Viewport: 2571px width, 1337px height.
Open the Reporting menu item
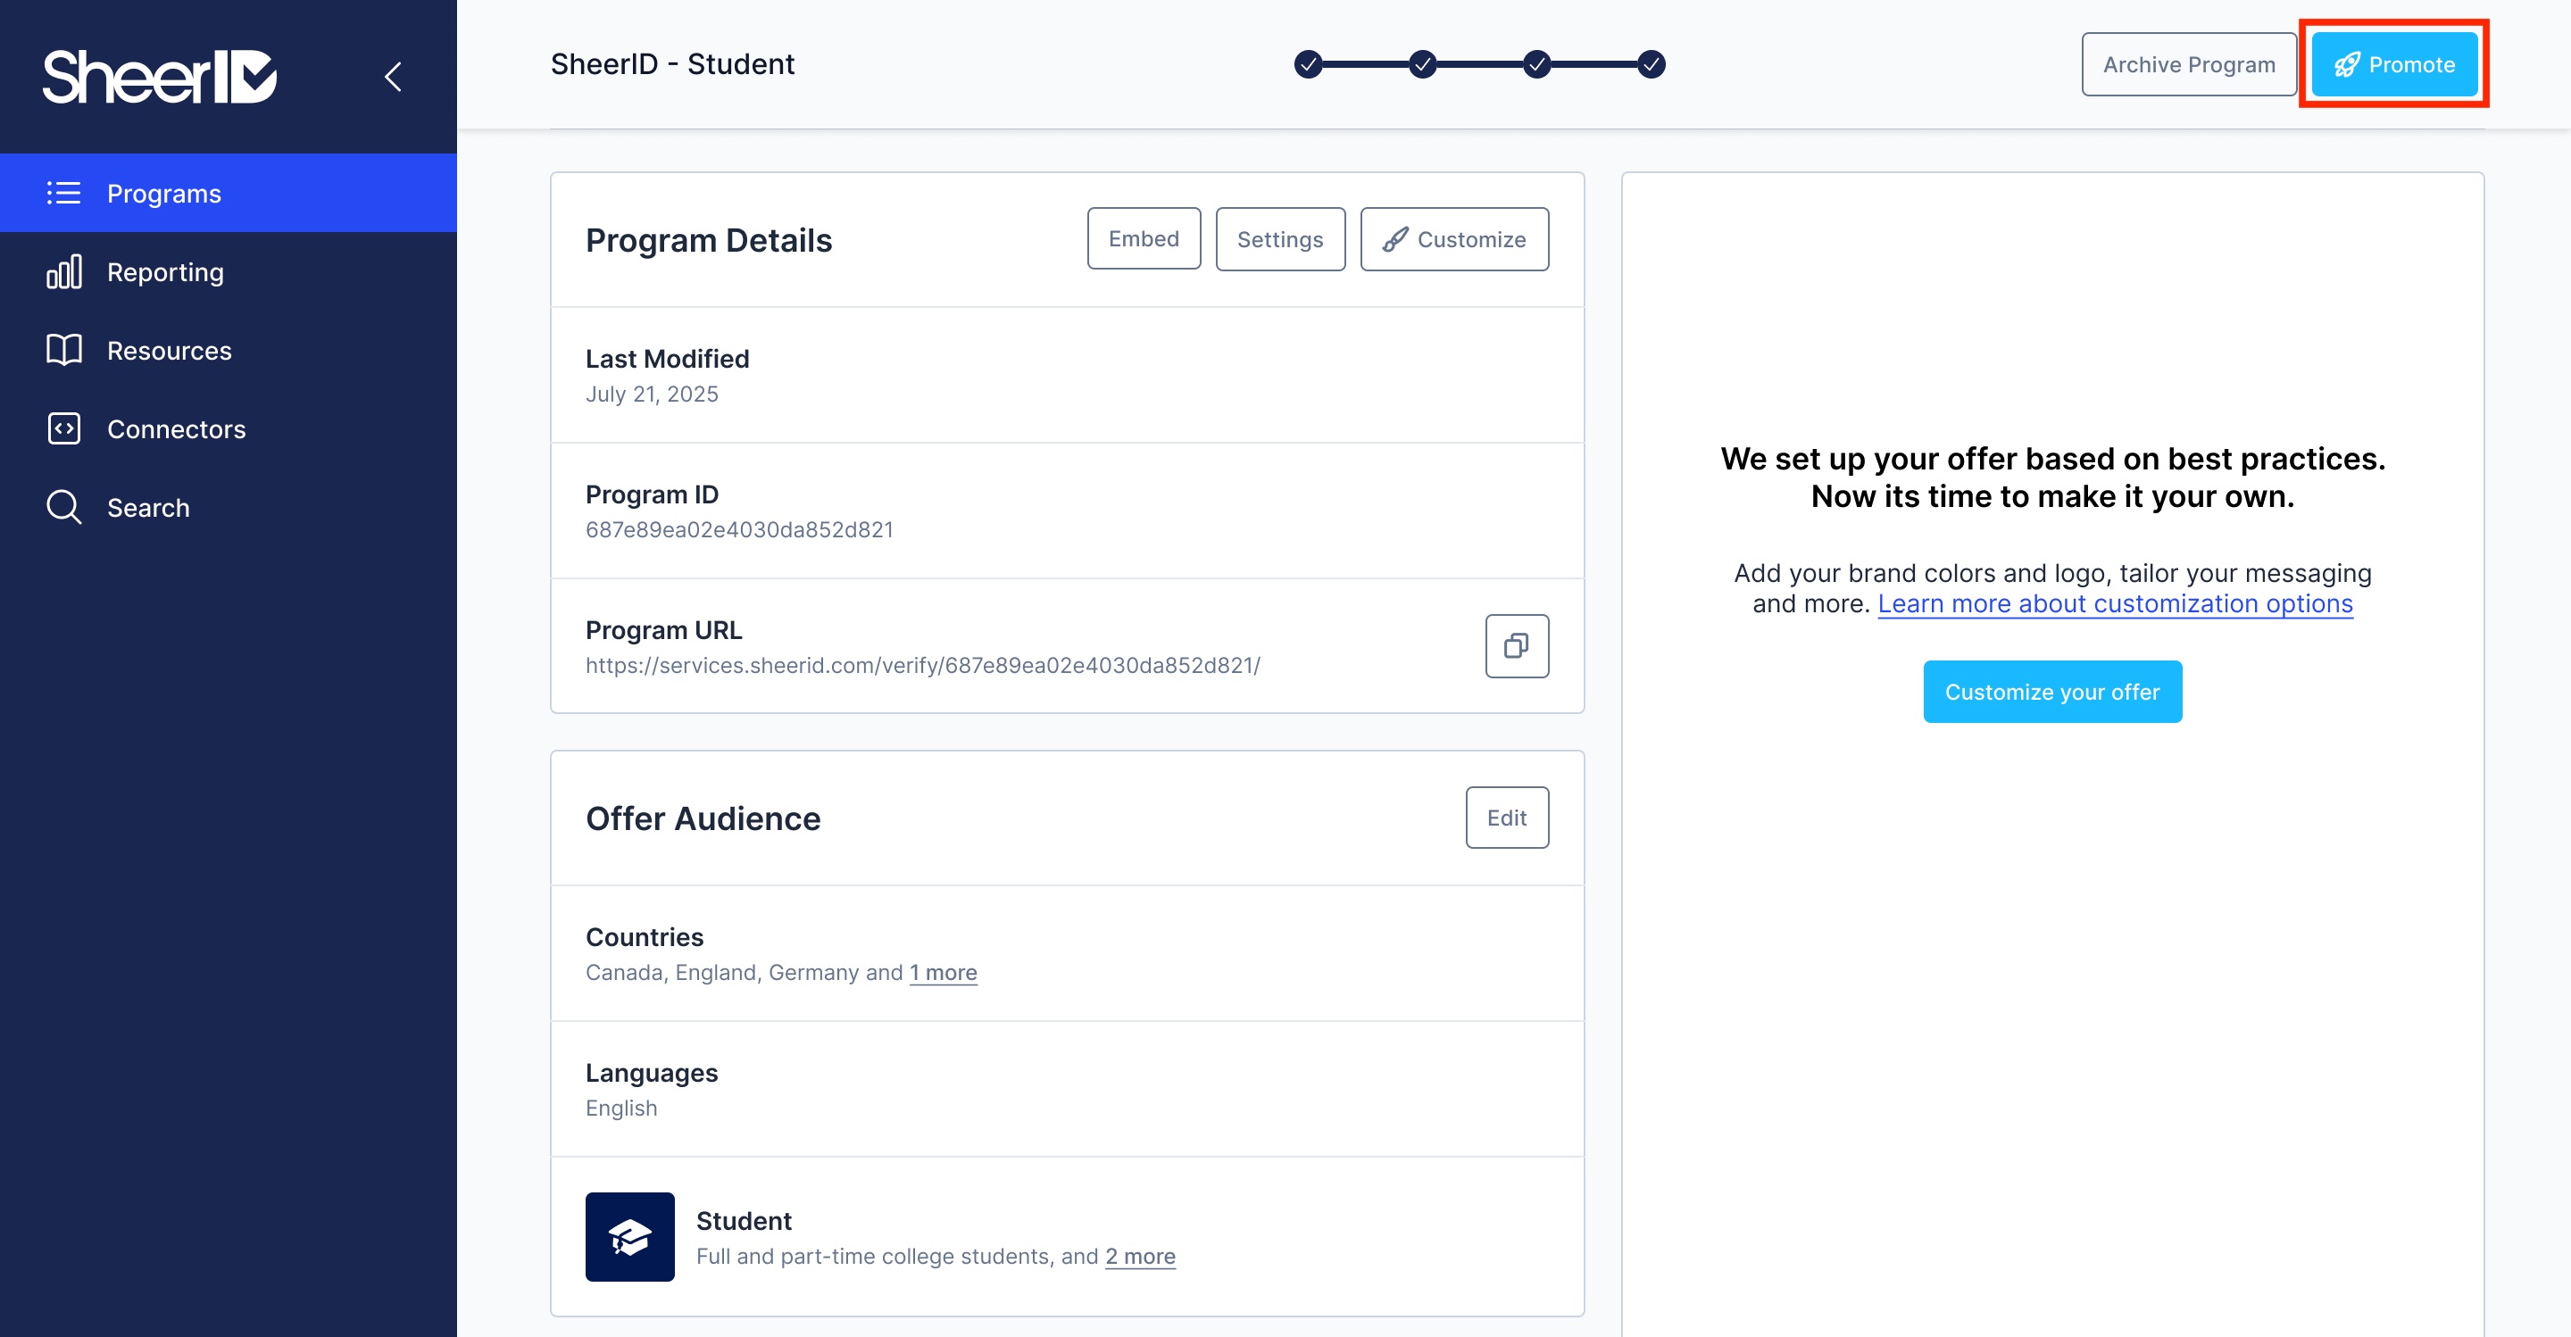point(166,271)
